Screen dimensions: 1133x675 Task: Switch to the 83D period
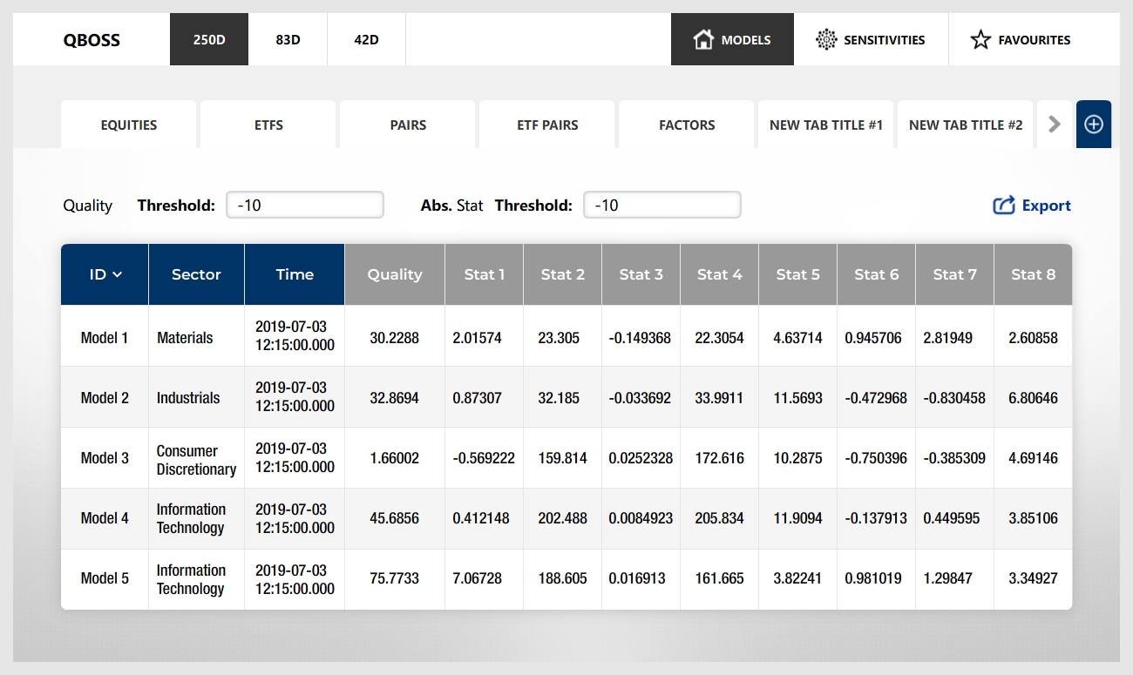click(288, 39)
